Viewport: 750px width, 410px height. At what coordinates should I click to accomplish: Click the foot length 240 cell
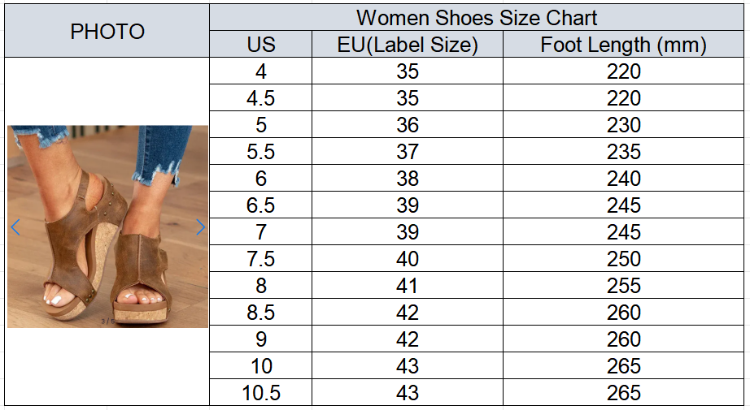pos(623,178)
